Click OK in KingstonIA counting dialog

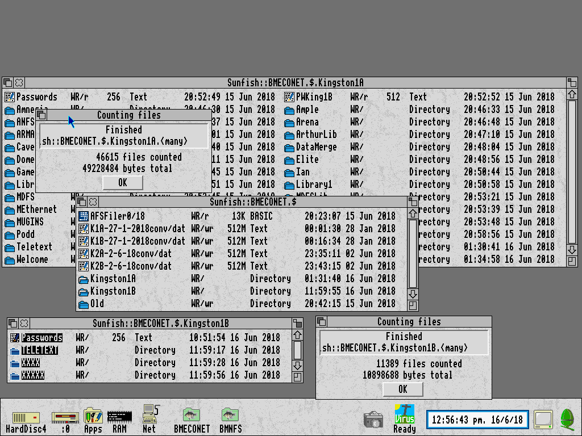coord(123,182)
